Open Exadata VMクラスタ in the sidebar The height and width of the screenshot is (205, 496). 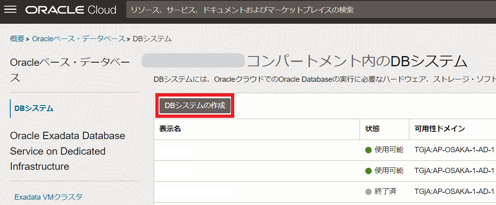pos(48,197)
